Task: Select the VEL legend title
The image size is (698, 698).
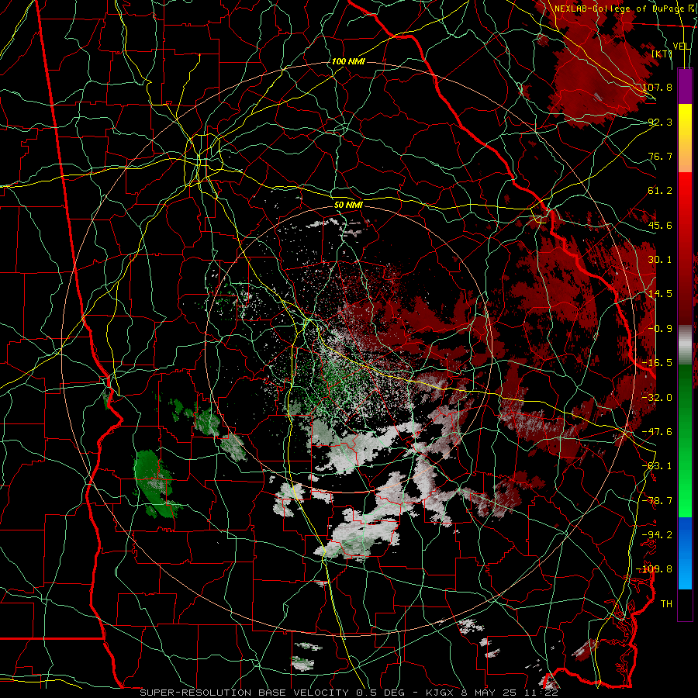Action: click(x=682, y=46)
